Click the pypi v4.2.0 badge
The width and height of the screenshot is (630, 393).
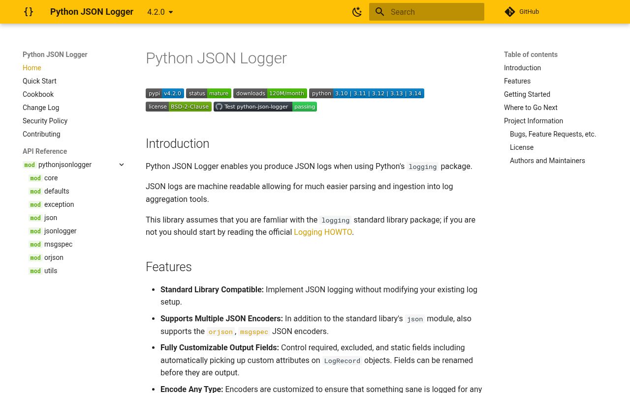[x=165, y=93]
